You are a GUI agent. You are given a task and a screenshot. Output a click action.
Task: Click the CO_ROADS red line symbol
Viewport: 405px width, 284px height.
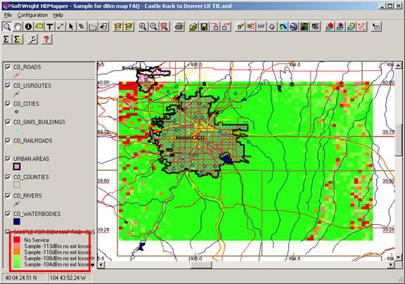pyautogui.click(x=17, y=75)
